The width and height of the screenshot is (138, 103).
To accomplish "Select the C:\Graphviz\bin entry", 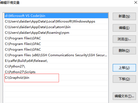I will pos(56,78).
